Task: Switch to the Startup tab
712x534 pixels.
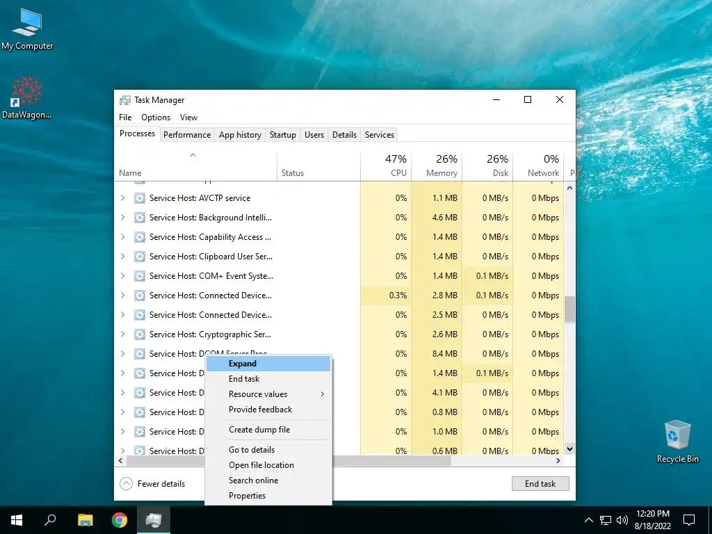Action: pyautogui.click(x=283, y=135)
